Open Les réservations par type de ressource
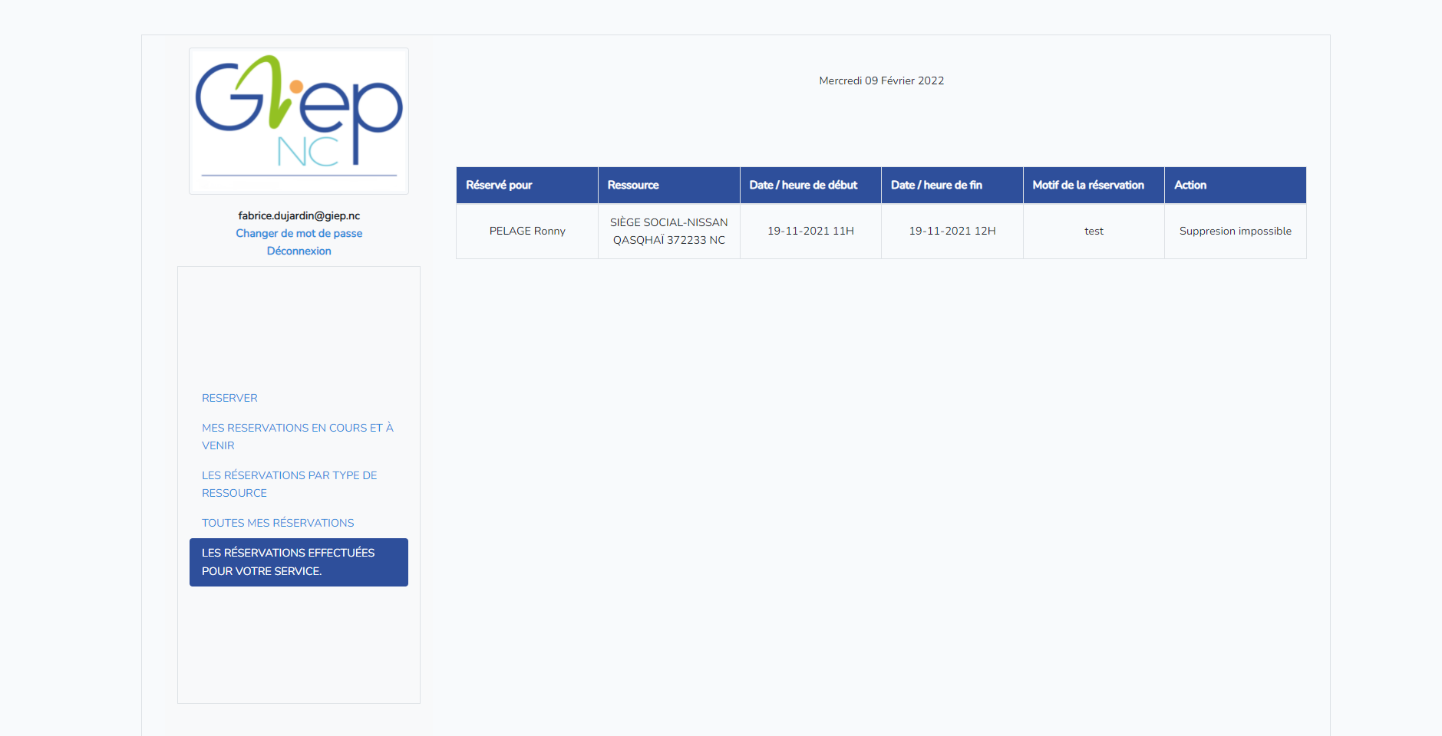Screen dimensions: 1442x736 click(x=299, y=484)
